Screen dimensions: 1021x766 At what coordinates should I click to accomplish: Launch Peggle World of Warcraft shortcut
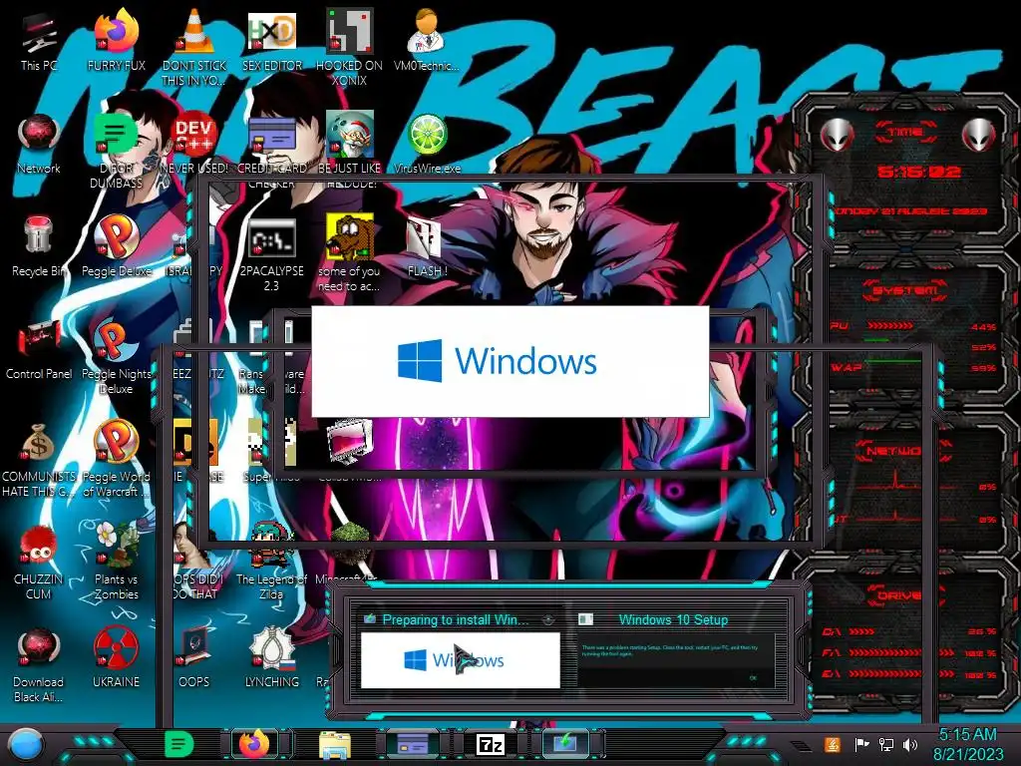(116, 459)
